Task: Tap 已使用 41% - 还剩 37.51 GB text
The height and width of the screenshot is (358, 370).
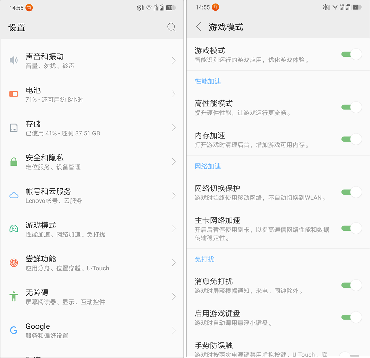Action: 63,133
